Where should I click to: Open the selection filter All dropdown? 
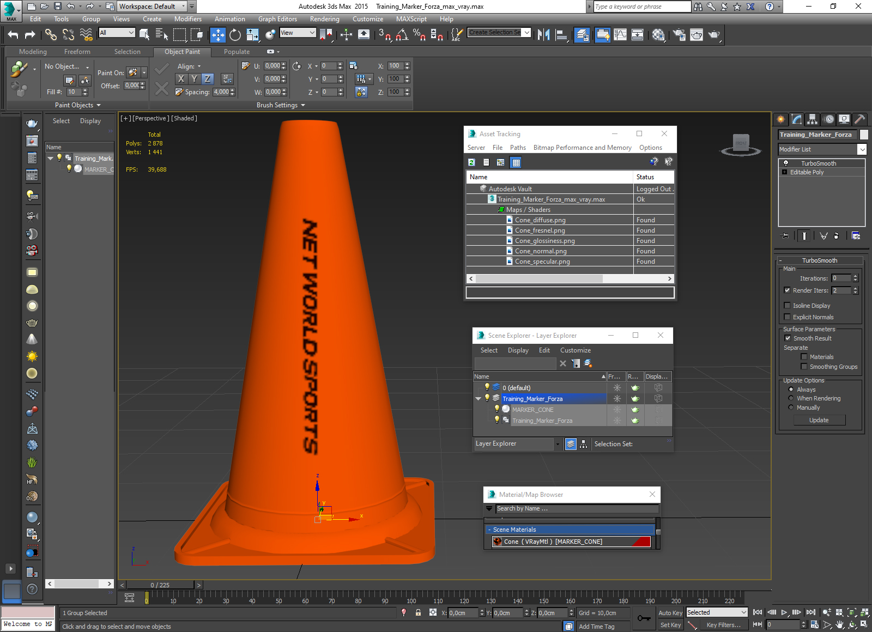click(x=131, y=33)
